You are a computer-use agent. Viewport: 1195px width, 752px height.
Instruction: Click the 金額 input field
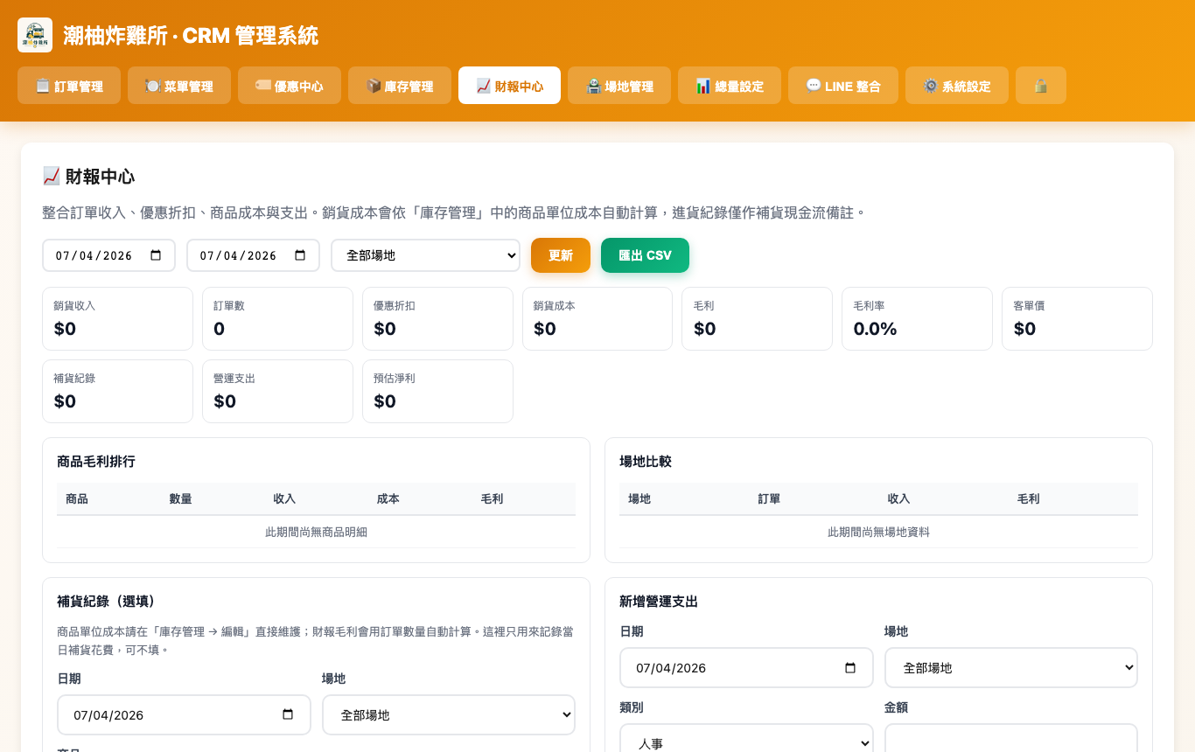pos(1011,742)
